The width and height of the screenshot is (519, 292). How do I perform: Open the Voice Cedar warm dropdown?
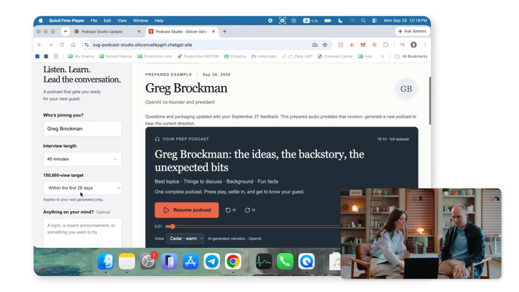pyautogui.click(x=185, y=238)
